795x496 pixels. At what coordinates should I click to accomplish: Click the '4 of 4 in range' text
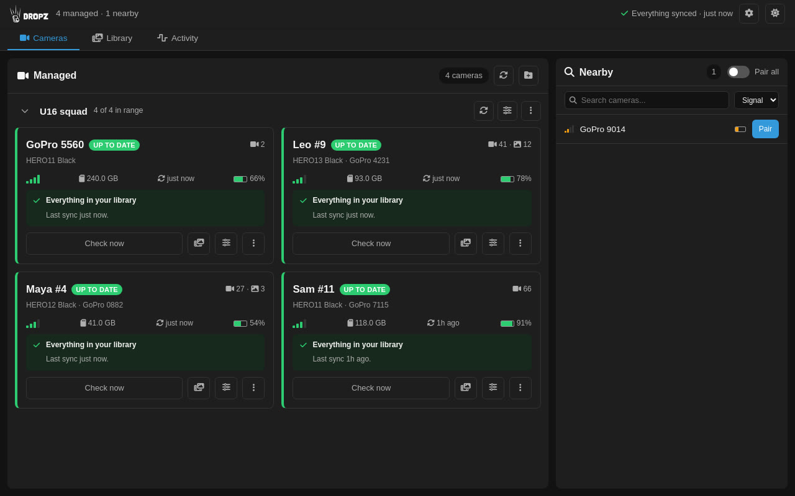click(x=119, y=110)
